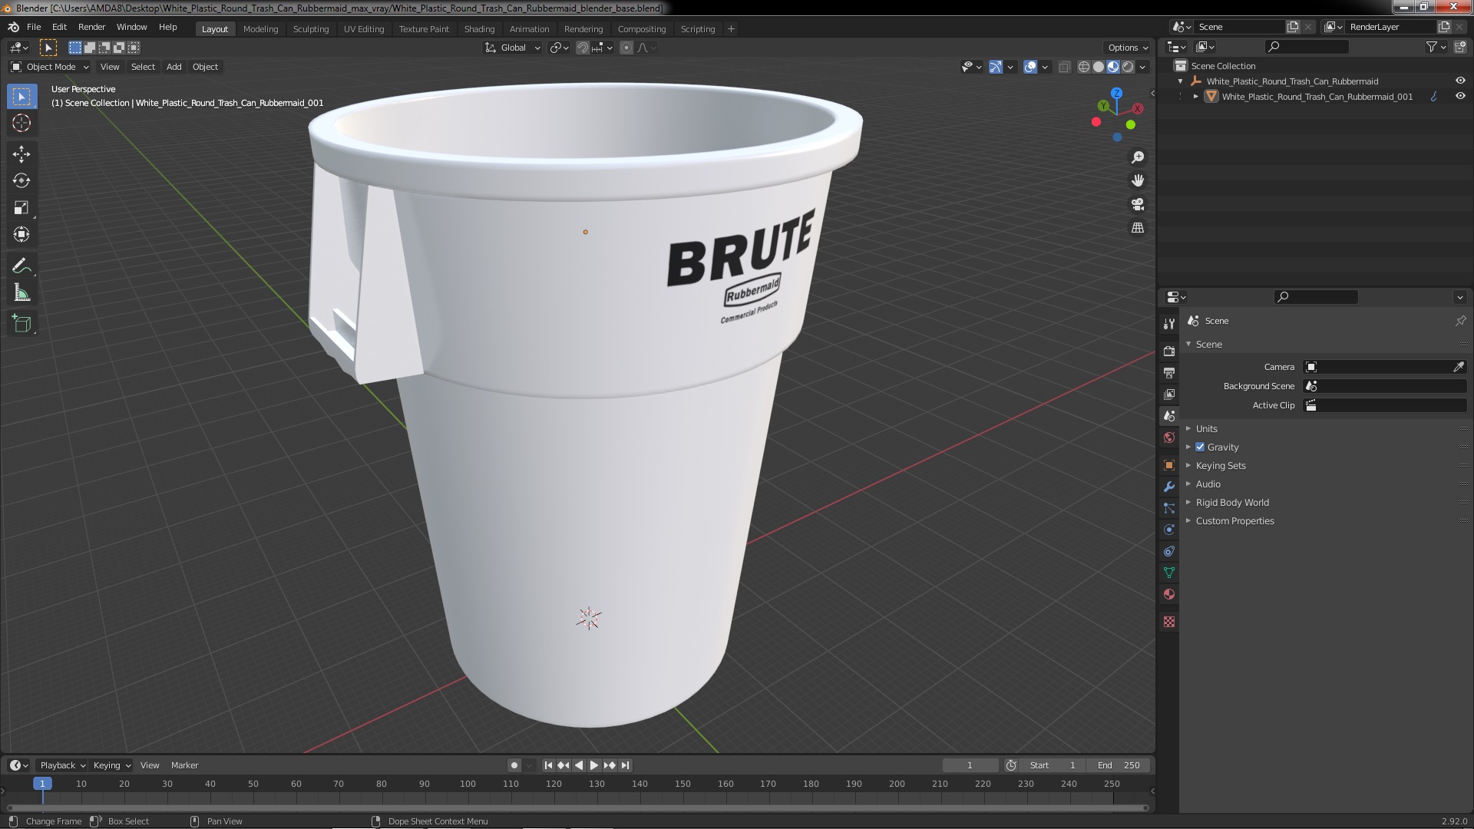Switch perspective/orthographic with the grid icon
This screenshot has height=829, width=1474.
pyautogui.click(x=1138, y=228)
